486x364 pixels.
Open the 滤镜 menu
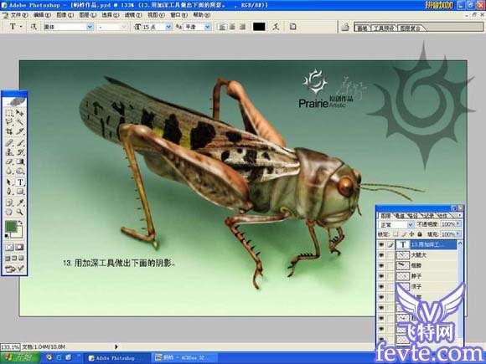(133, 15)
